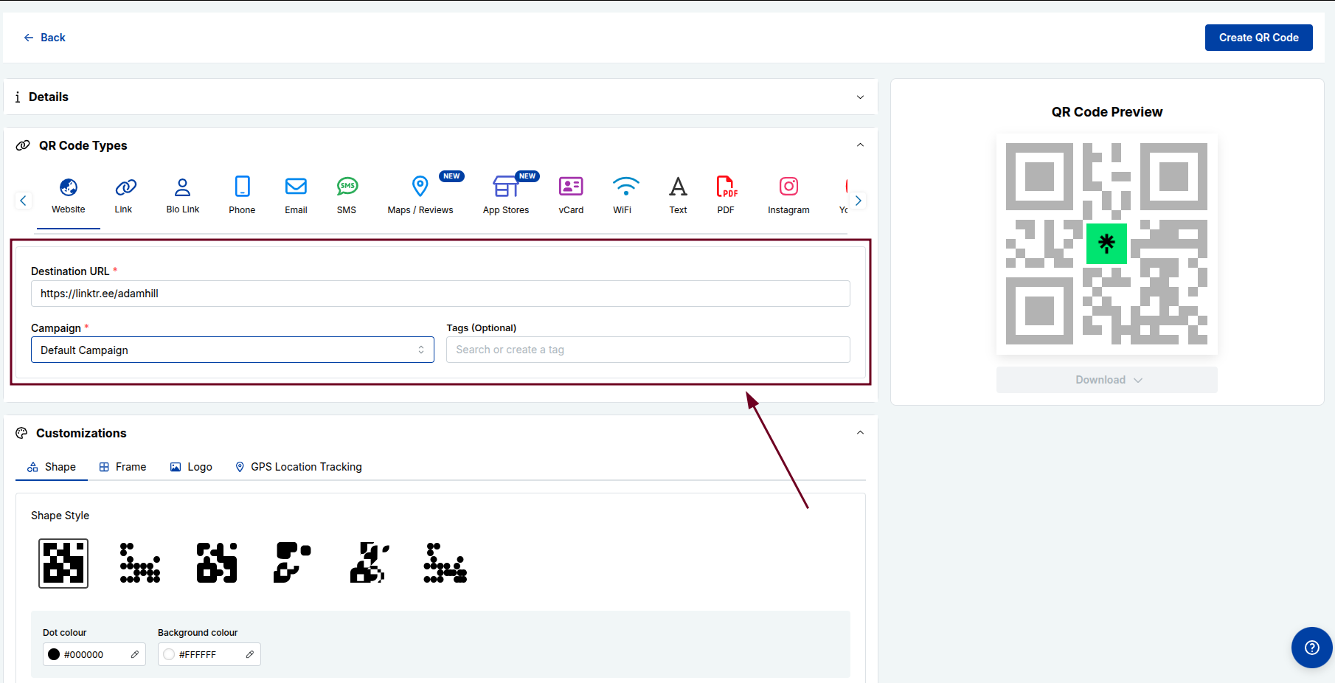Screen dimensions: 1335x683
Task: Pick the Instagram QR code type
Action: pyautogui.click(x=788, y=195)
